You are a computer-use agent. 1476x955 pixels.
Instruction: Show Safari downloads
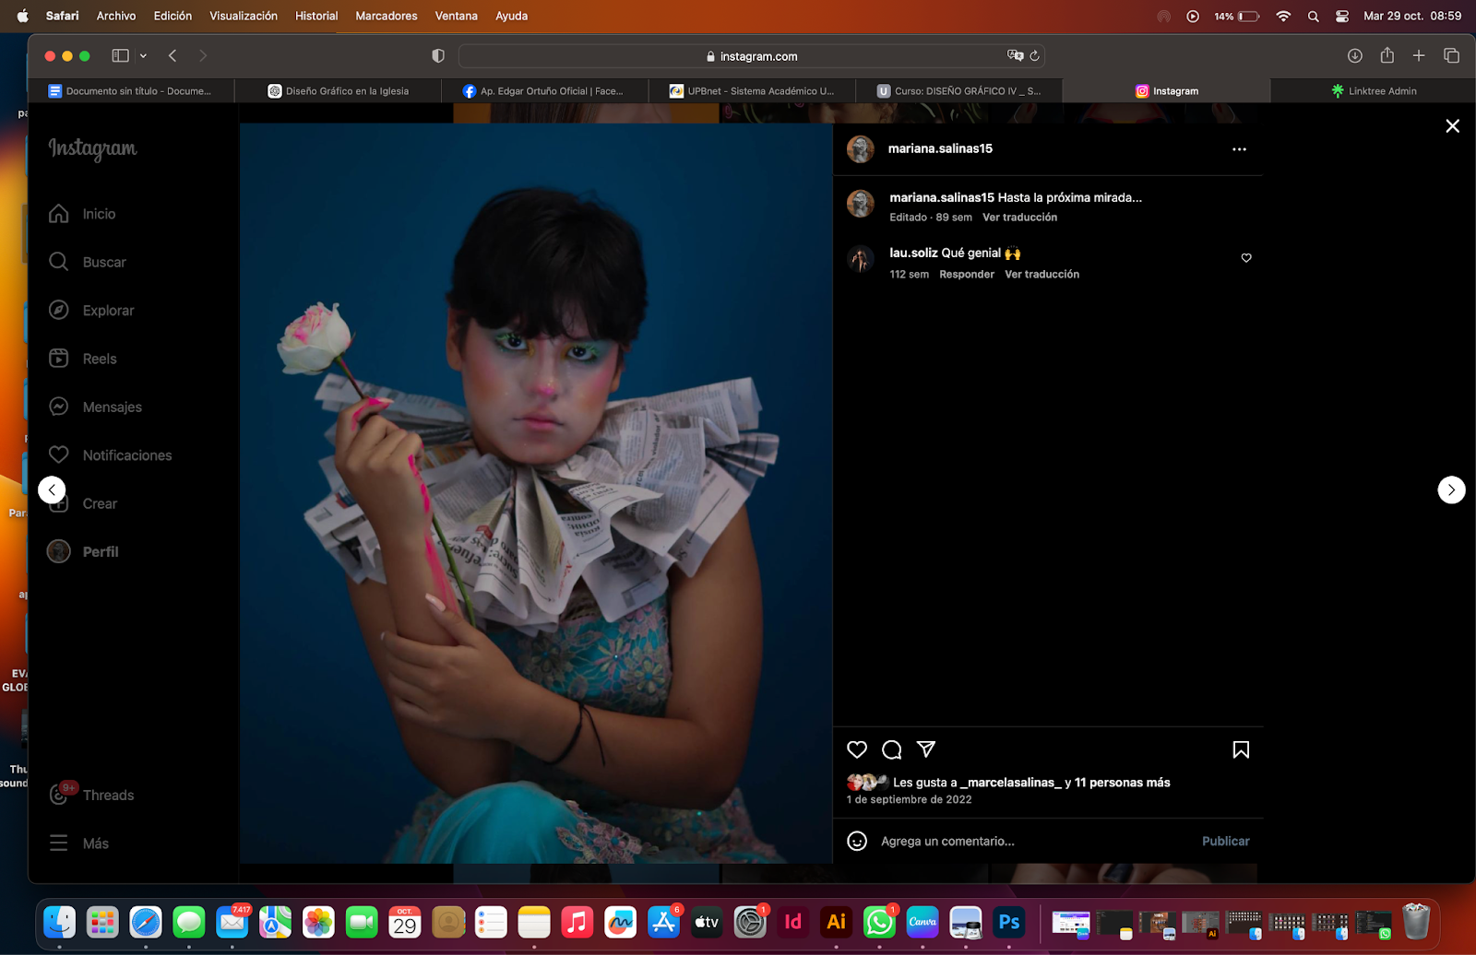[1354, 56]
